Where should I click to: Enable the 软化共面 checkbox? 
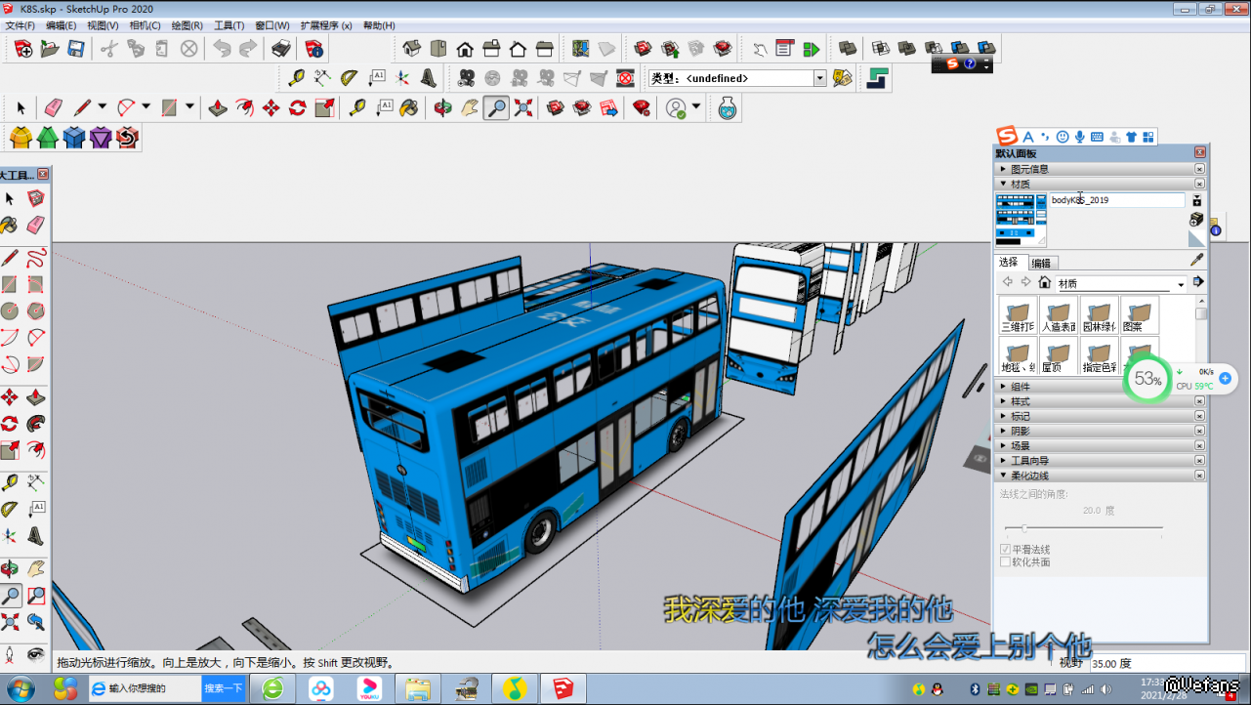(1006, 562)
